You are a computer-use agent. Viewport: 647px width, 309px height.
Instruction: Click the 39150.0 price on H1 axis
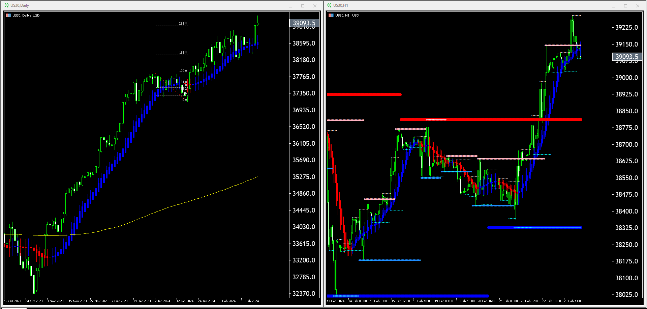(x=627, y=44)
